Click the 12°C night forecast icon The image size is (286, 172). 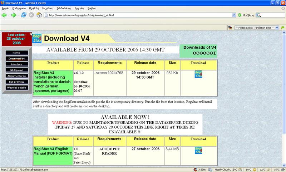[269, 169]
